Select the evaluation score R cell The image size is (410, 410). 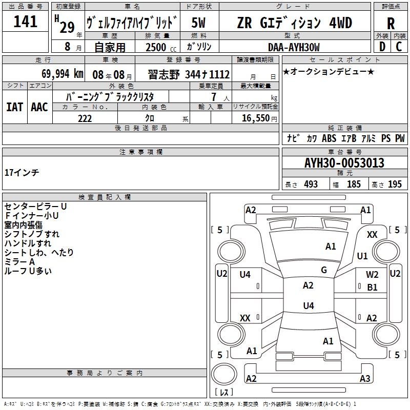[391, 23]
